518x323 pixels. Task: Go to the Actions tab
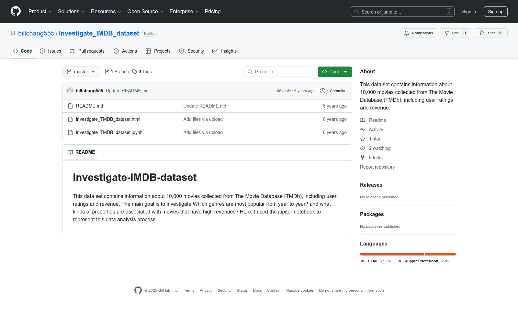(125, 51)
